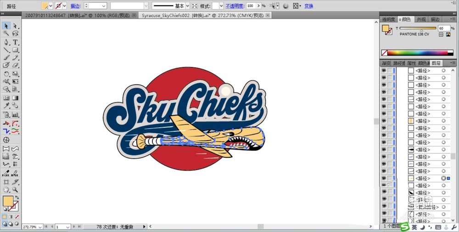
Task: Collapse the right panel dock
Action: click(x=453, y=13)
